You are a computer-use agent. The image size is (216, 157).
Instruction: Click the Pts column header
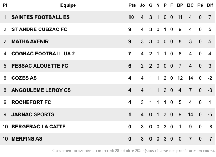click(x=132, y=5)
